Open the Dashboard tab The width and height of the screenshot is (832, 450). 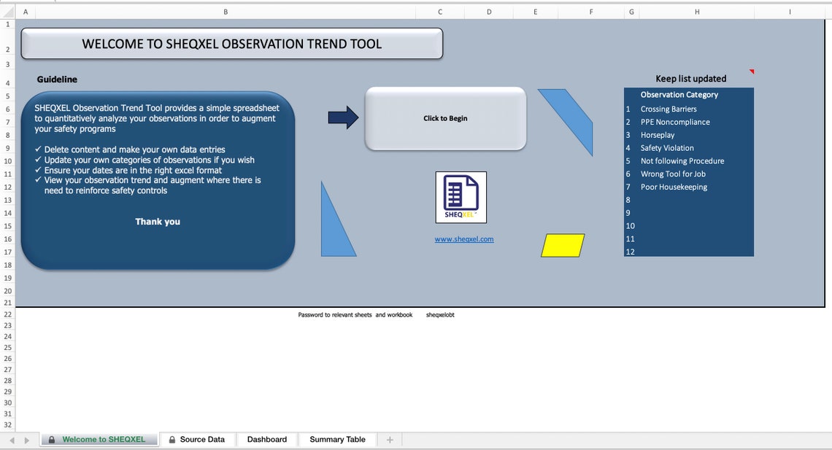point(266,439)
